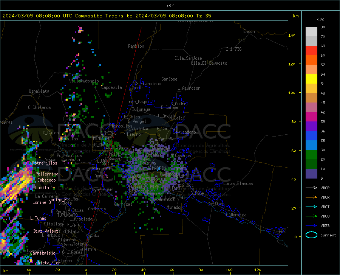Click the Clla.El_Cavadito label
340x275 pixels.
209,63
